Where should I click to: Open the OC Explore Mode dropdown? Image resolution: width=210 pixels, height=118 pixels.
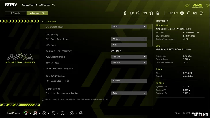129,26
